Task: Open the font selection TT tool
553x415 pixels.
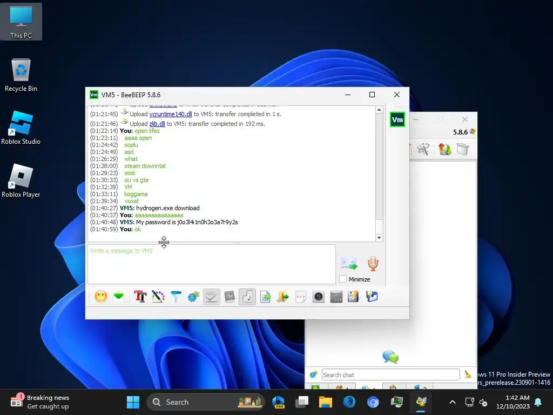Action: coord(140,297)
